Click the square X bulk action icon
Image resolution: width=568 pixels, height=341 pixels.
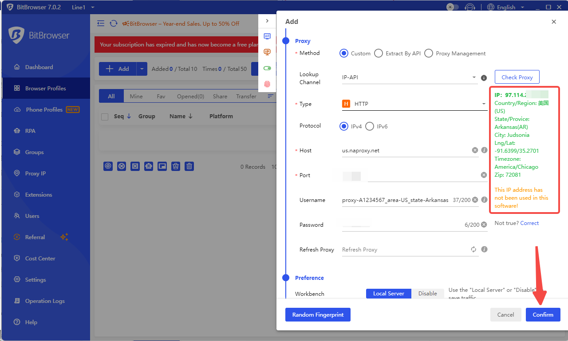coord(135,166)
